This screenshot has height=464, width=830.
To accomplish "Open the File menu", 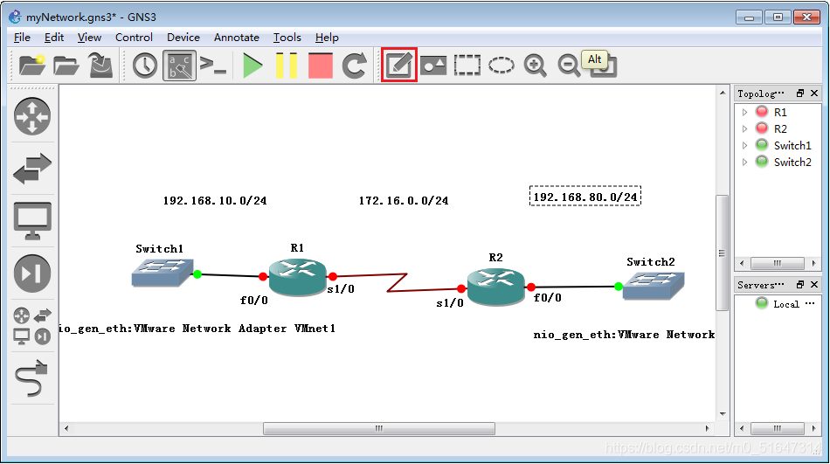I will click(x=22, y=37).
